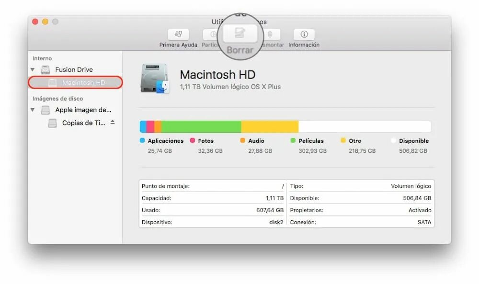Click the partition toolbar icon

tap(210, 34)
